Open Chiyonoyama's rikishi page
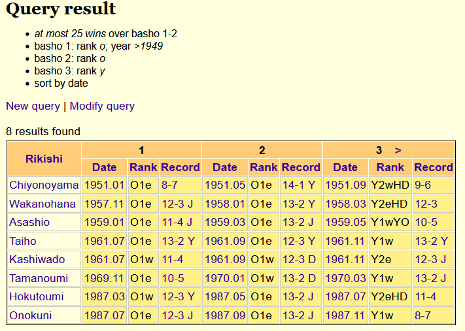Image resolution: width=465 pixels, height=331 pixels. [x=44, y=185]
